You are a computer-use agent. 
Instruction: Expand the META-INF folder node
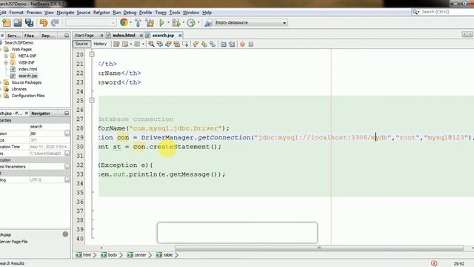6,56
